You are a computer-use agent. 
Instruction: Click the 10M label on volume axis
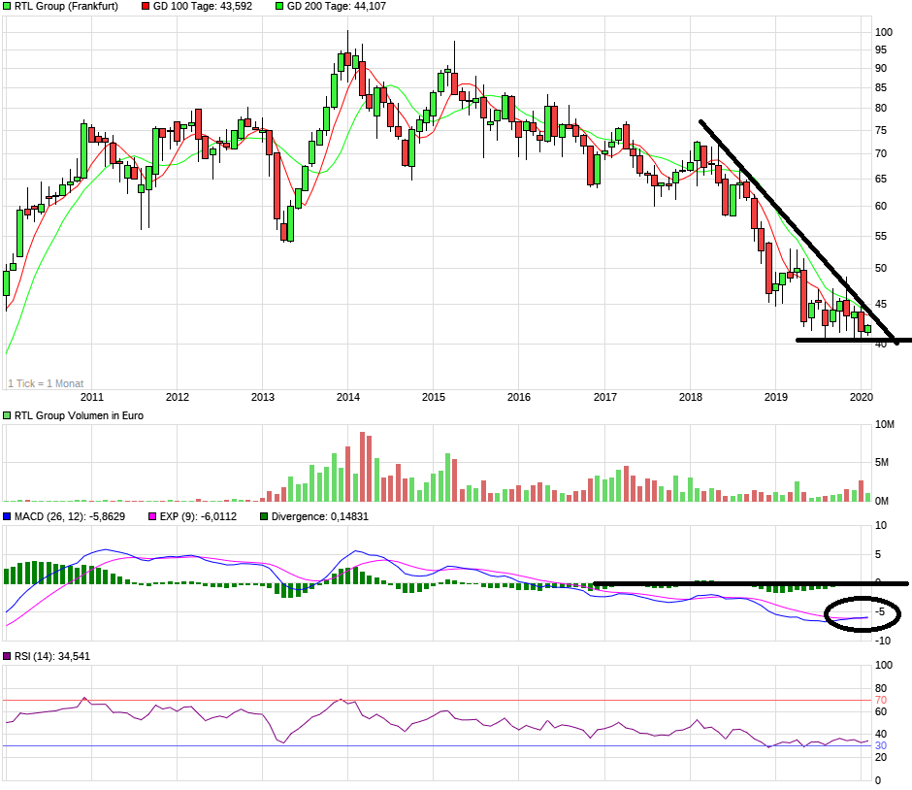(x=885, y=425)
